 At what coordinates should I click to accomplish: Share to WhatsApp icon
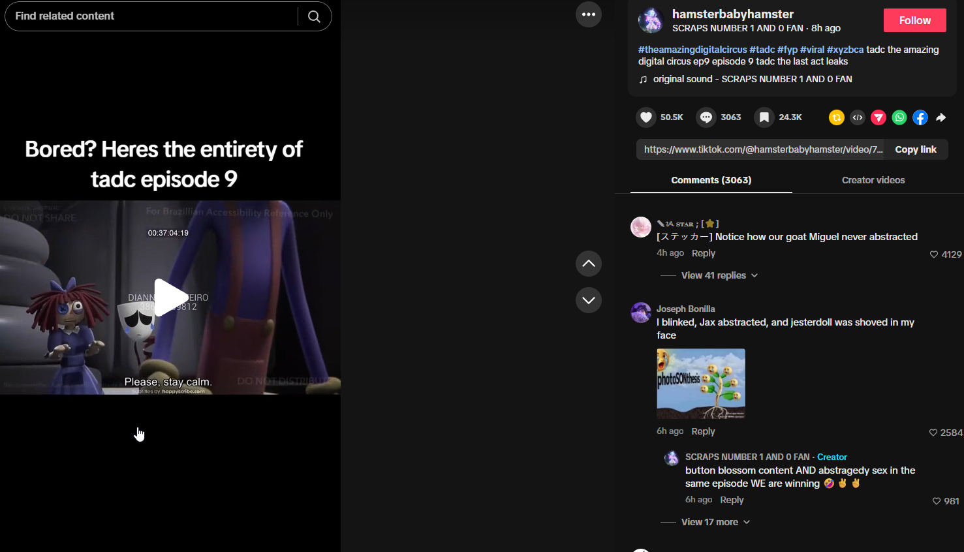pos(899,117)
